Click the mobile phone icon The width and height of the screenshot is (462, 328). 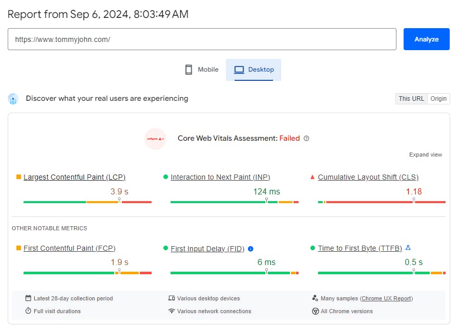(x=188, y=70)
